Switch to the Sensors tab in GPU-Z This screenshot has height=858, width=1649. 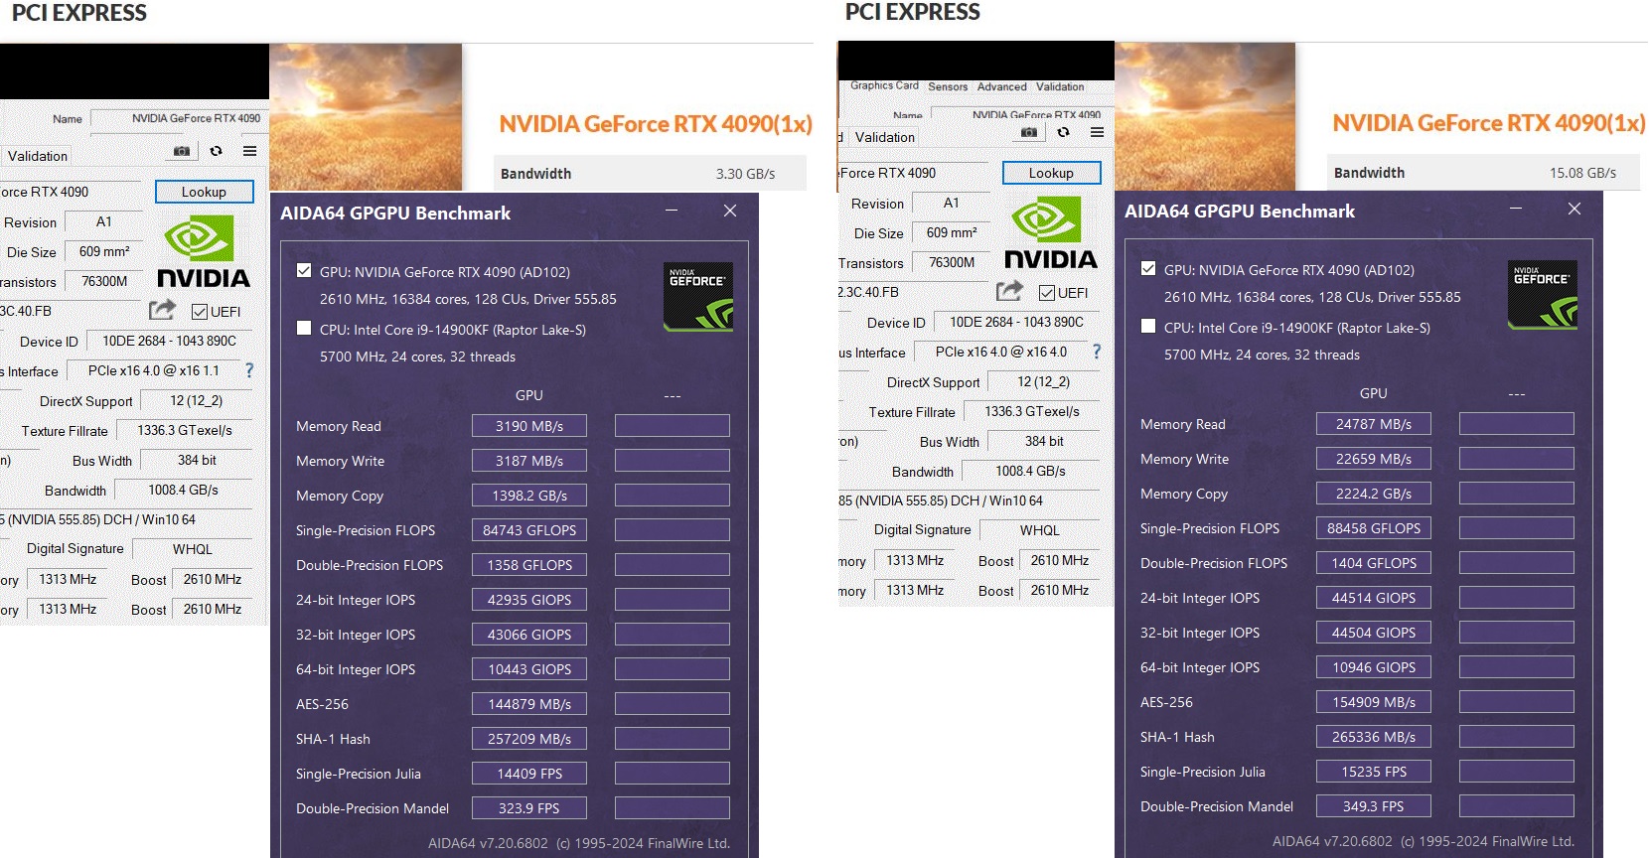point(948,86)
